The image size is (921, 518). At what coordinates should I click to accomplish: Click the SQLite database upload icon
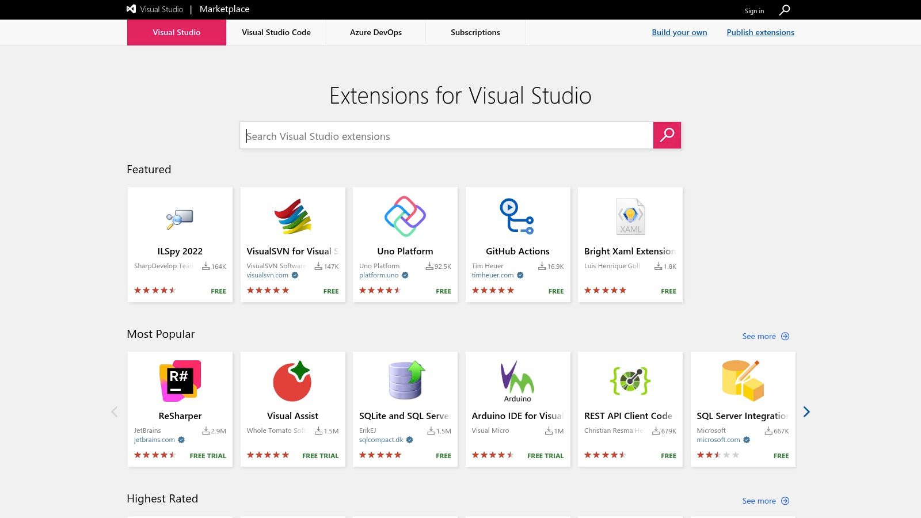(x=405, y=380)
